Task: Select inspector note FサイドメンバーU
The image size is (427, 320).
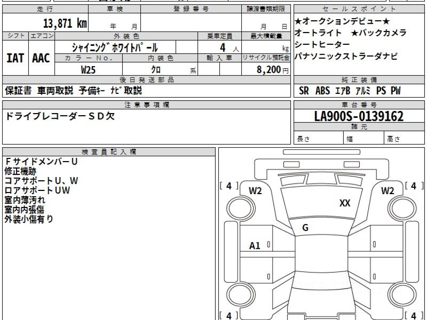Action: [41, 162]
